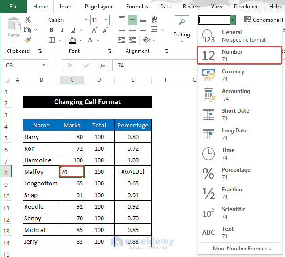Open the Copy dropdown arrow
The height and width of the screenshot is (257, 285).
[36, 30]
